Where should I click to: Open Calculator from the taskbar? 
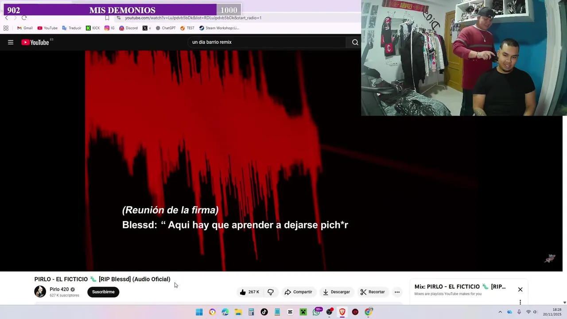(x=251, y=312)
